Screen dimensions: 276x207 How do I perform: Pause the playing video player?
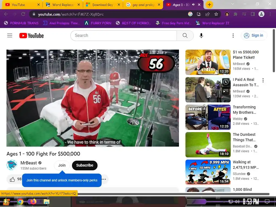point(93,98)
